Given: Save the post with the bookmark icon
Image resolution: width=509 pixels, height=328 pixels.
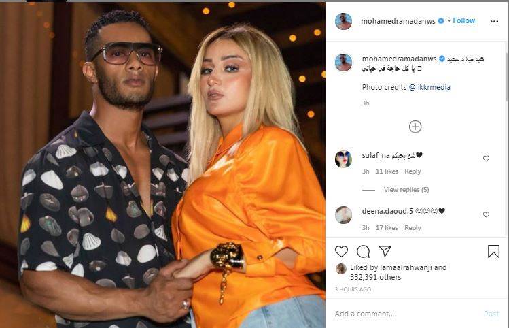Looking at the screenshot, I should coord(493,251).
